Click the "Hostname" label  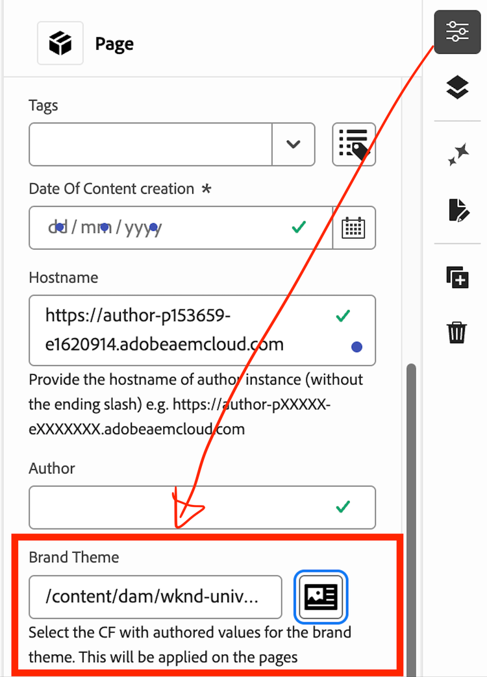pos(64,277)
